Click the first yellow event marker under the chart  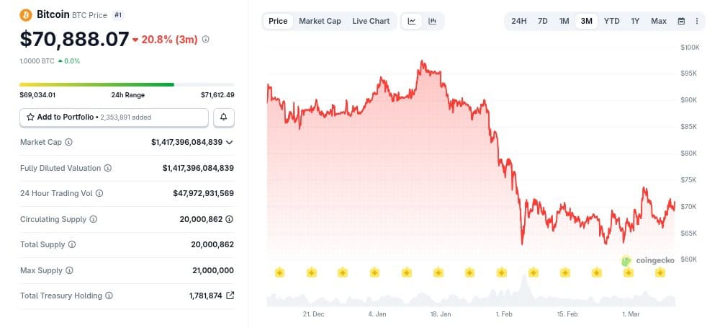tap(279, 272)
